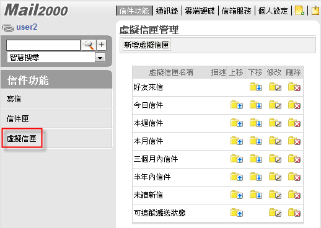Edit the 半年內信件 folder
The image size is (321, 228).
pyautogui.click(x=275, y=177)
